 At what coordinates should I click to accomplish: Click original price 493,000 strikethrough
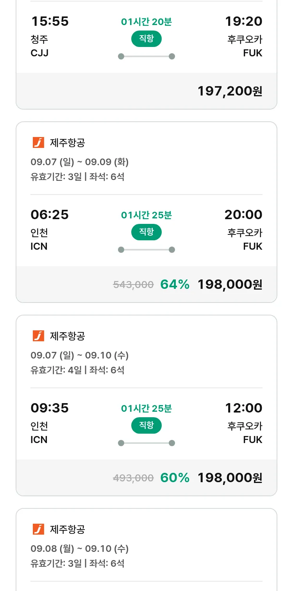point(133,478)
